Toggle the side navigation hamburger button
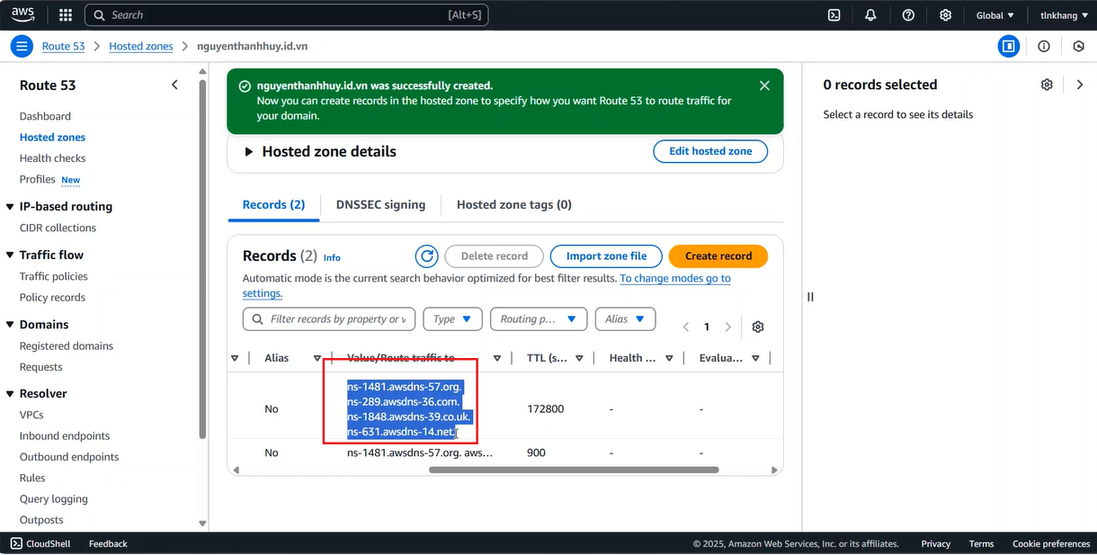The image size is (1097, 555). point(23,46)
